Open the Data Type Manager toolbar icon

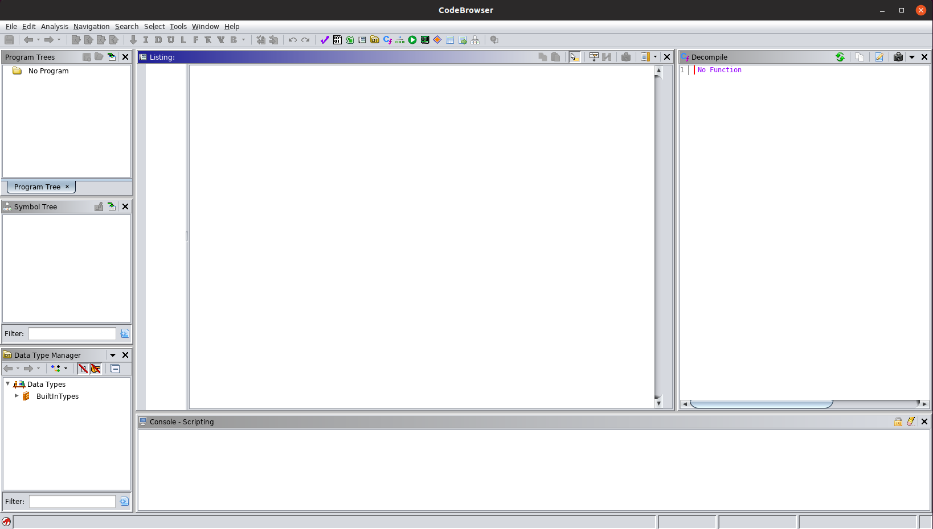(375, 40)
